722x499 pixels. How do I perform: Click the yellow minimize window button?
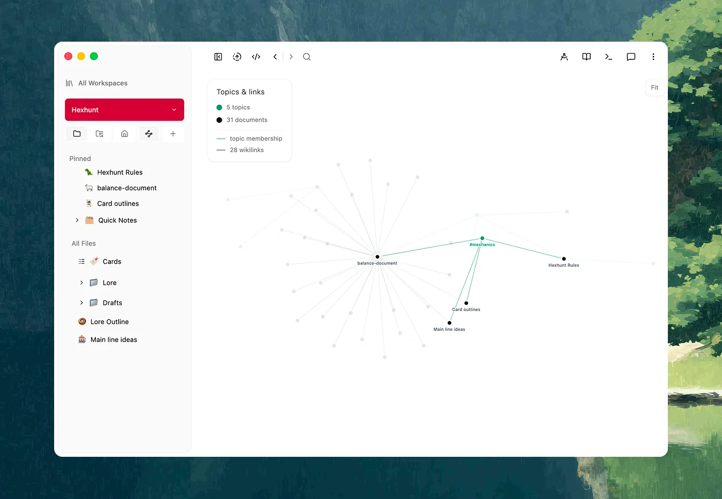coord(81,56)
